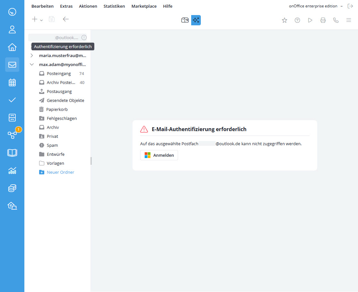Image resolution: width=358 pixels, height=292 pixels.
Task: Open the Properties house icon in sidebar
Action: click(12, 47)
